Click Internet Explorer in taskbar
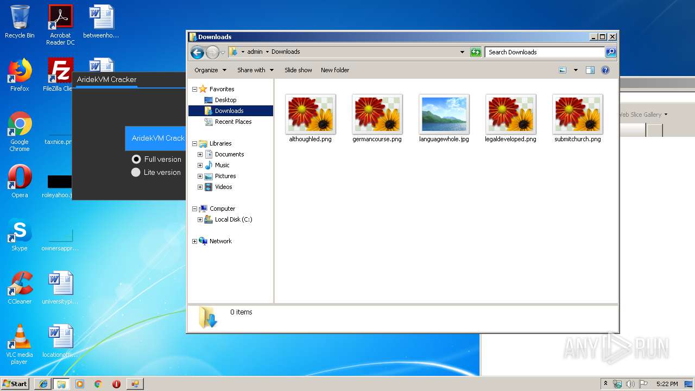This screenshot has height=391, width=695. coord(43,384)
